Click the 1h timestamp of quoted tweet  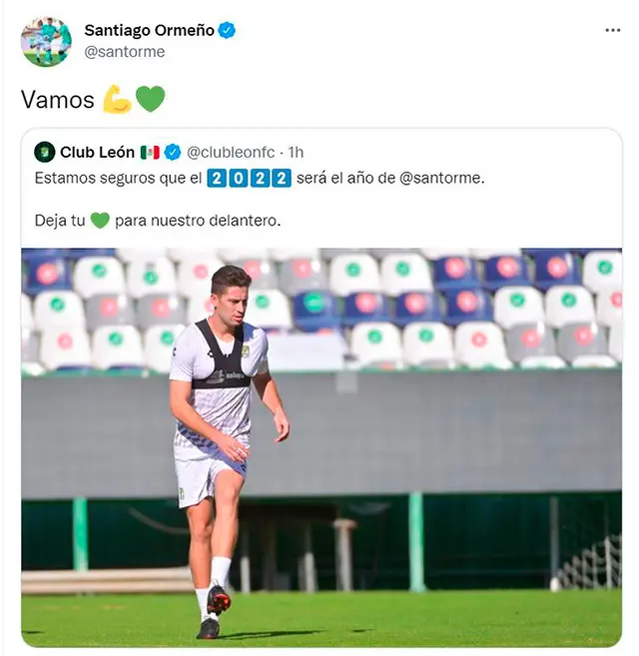click(x=296, y=152)
